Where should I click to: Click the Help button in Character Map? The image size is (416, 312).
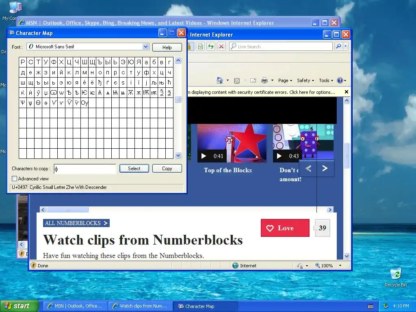click(x=167, y=47)
